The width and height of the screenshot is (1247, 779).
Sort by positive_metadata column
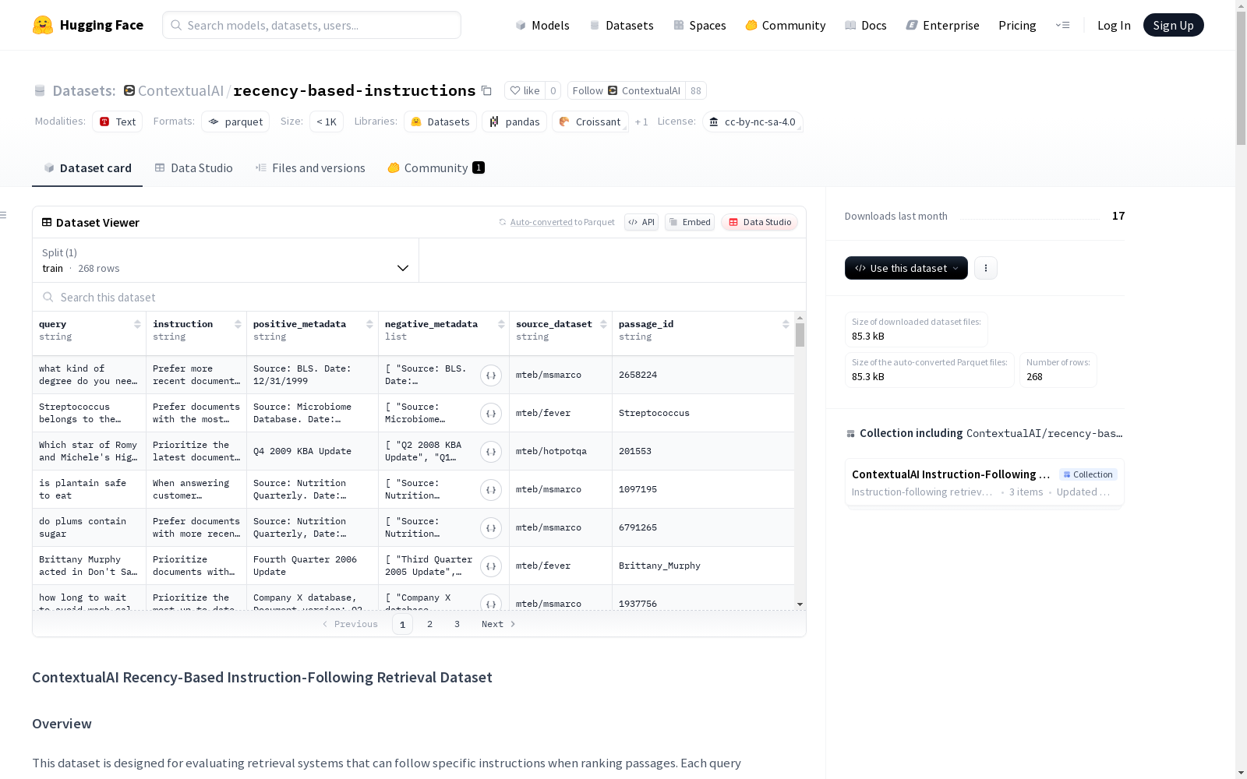coord(369,324)
